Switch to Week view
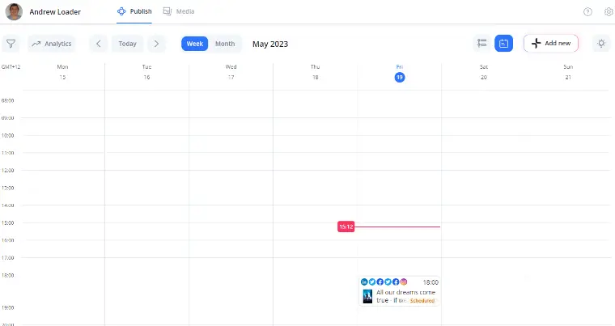 [195, 44]
